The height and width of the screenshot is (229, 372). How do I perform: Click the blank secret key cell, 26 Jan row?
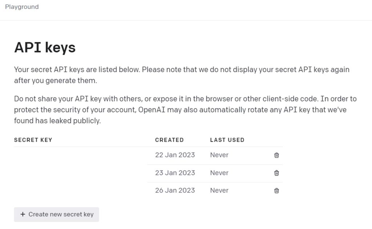pos(80,191)
